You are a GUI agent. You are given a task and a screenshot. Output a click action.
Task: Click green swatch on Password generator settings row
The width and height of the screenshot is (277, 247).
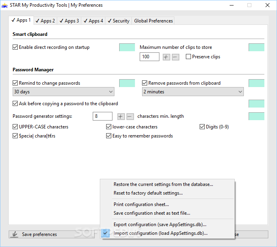pyautogui.click(x=256, y=116)
